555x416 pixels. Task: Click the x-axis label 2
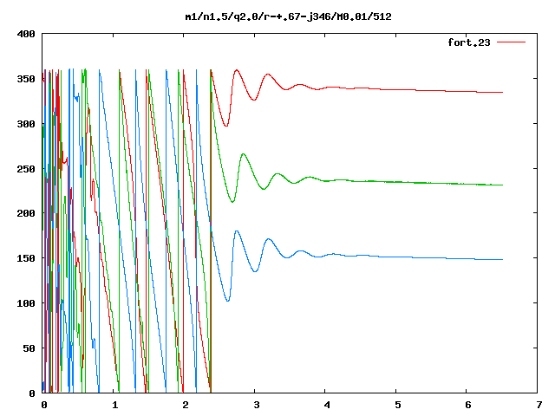[x=186, y=405]
